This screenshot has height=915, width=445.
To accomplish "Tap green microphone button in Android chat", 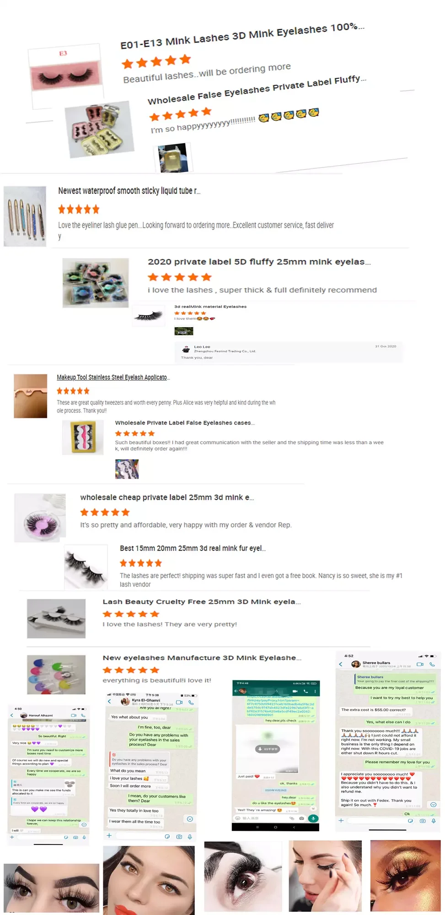I will click(x=313, y=818).
